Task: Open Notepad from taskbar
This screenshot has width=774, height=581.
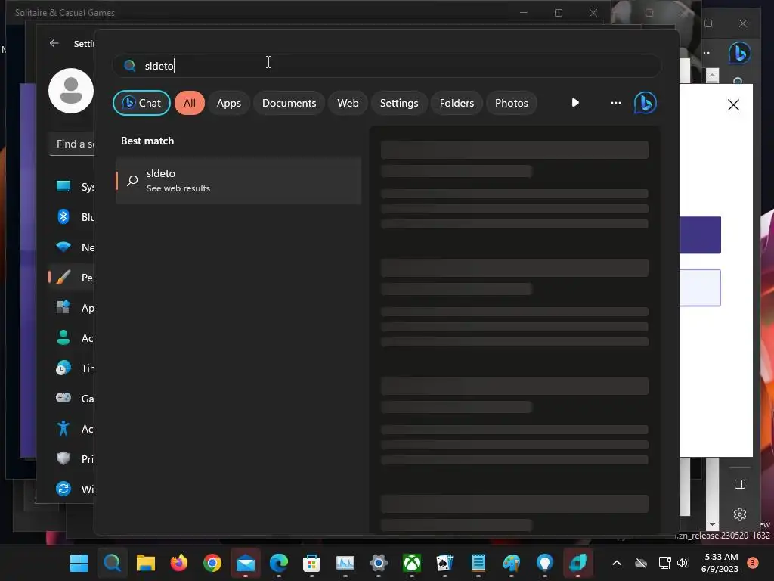Action: point(478,563)
